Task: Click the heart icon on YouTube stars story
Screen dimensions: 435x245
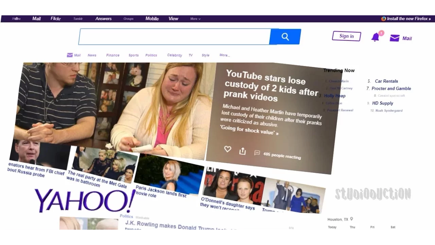Action: [x=228, y=149]
